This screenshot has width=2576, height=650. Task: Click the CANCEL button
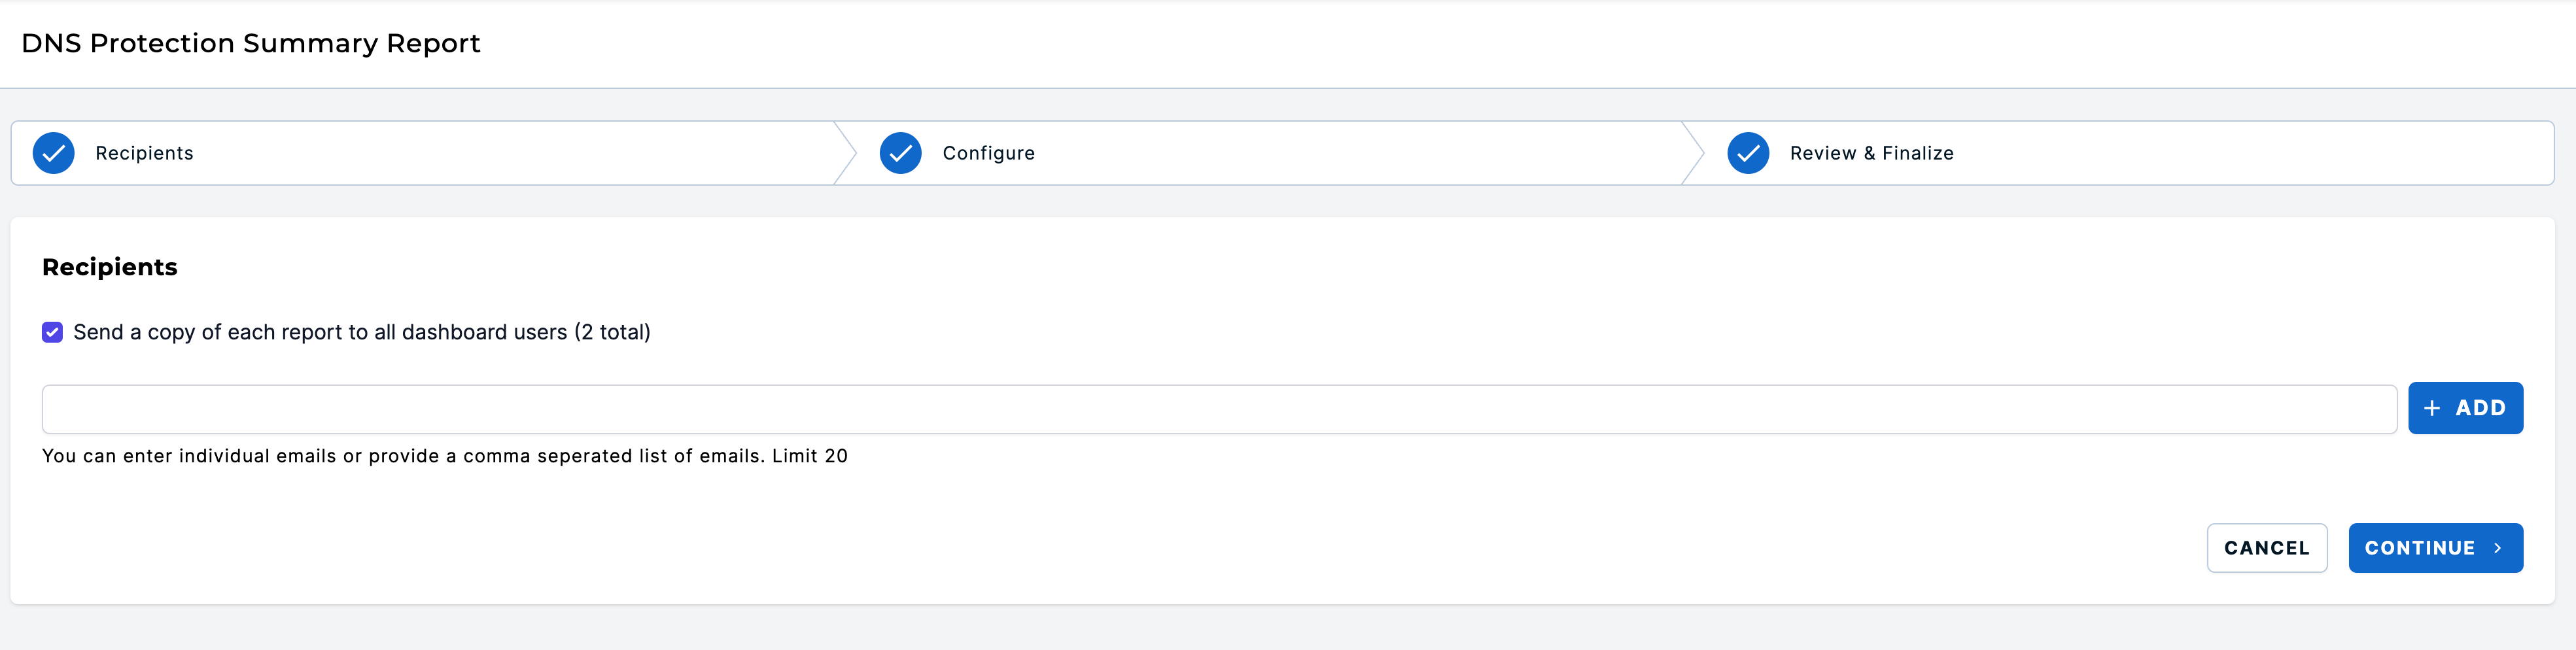pyautogui.click(x=2267, y=548)
